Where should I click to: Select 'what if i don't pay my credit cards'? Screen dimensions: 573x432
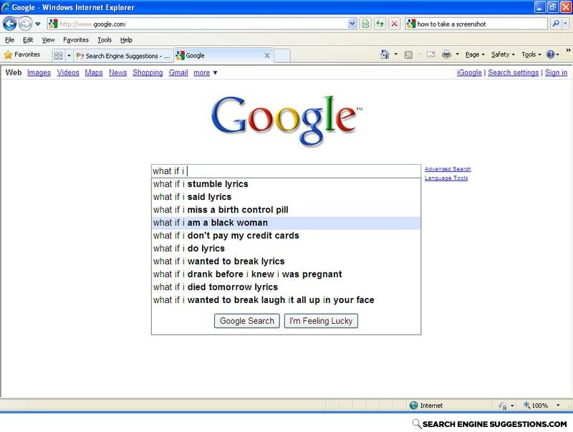[x=286, y=236]
